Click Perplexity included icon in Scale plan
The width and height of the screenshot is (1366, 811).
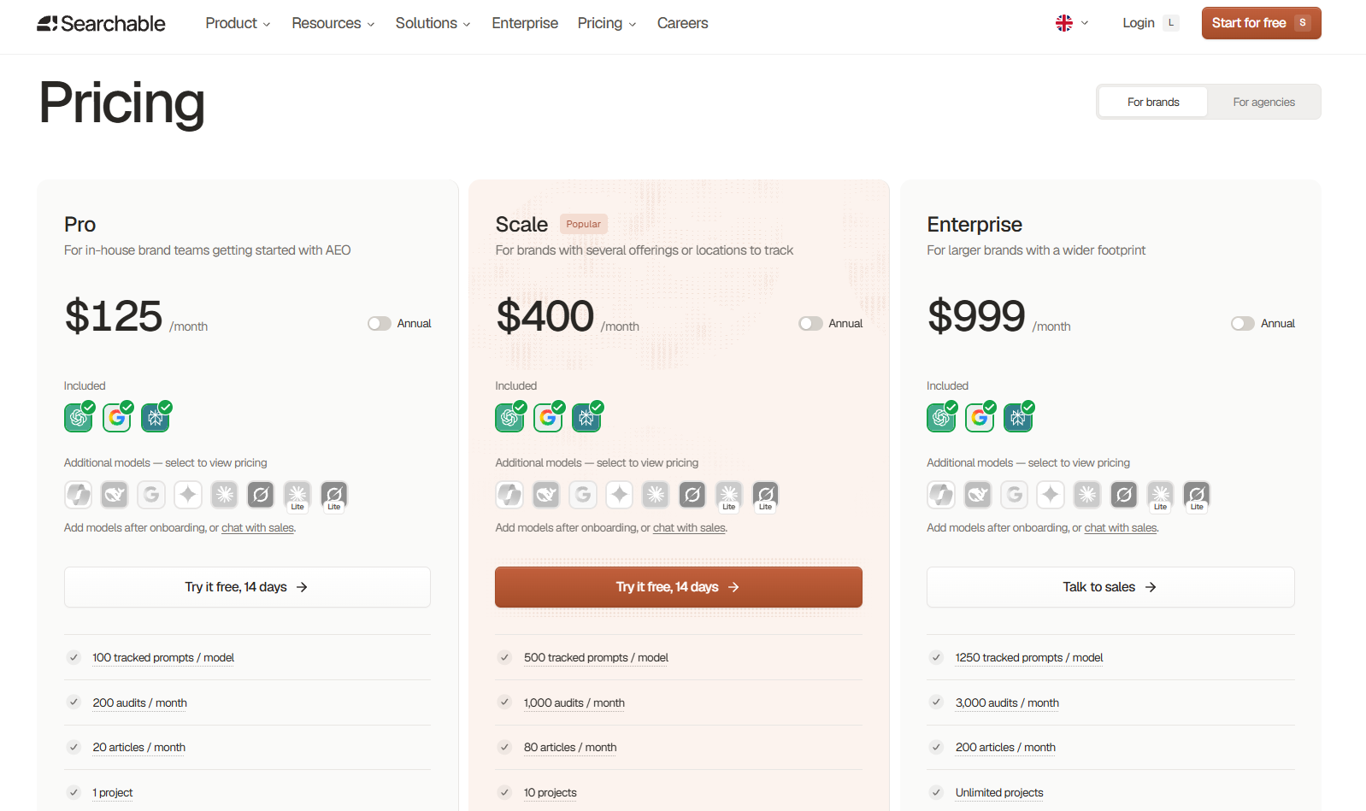pyautogui.click(x=586, y=418)
